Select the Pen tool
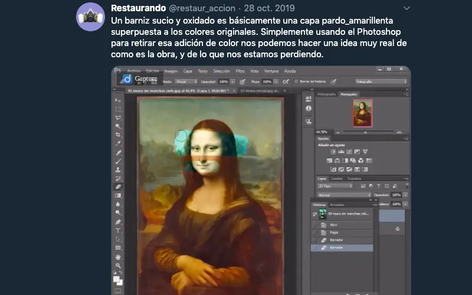This screenshot has width=472, height=295. point(118,222)
